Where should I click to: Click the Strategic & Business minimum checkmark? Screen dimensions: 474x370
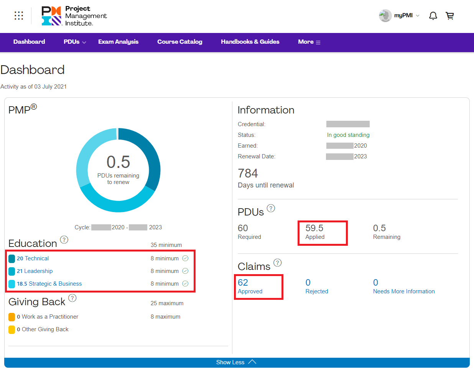185,284
